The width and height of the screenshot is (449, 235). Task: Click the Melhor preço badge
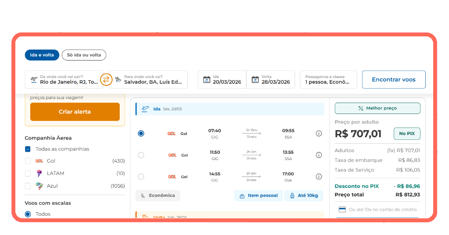point(378,108)
